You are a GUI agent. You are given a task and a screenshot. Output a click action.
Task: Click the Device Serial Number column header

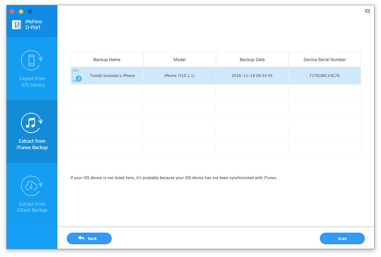click(324, 60)
